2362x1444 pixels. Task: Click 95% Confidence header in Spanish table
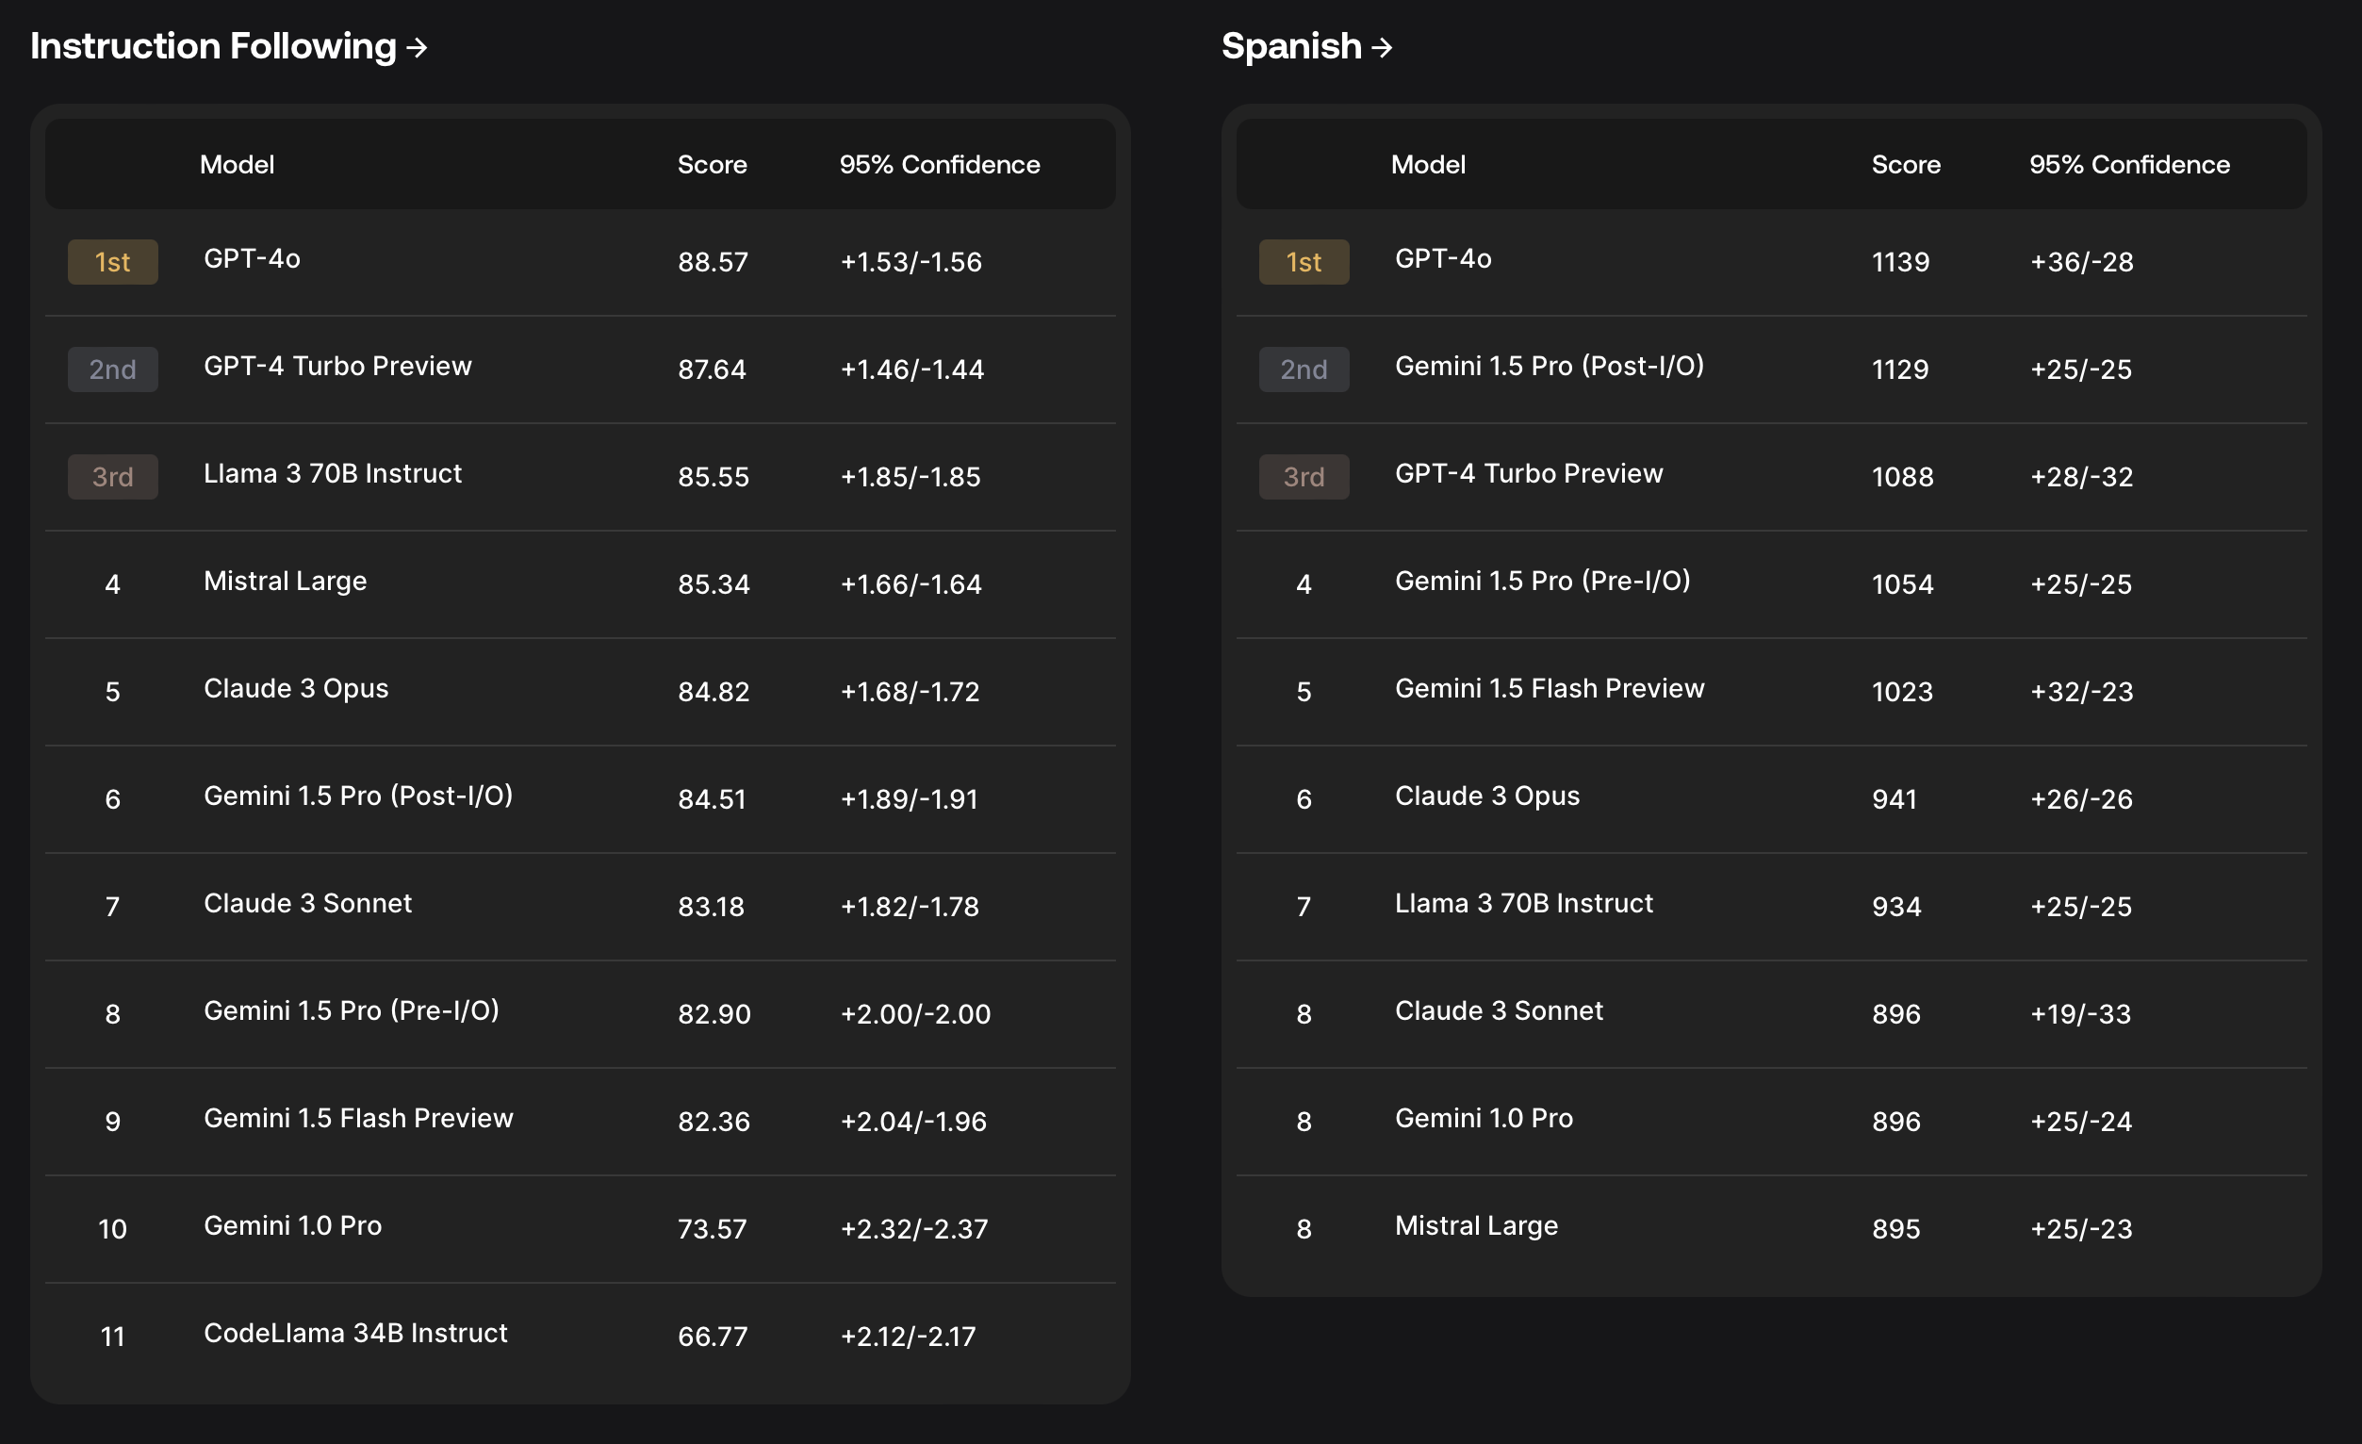tap(2128, 165)
